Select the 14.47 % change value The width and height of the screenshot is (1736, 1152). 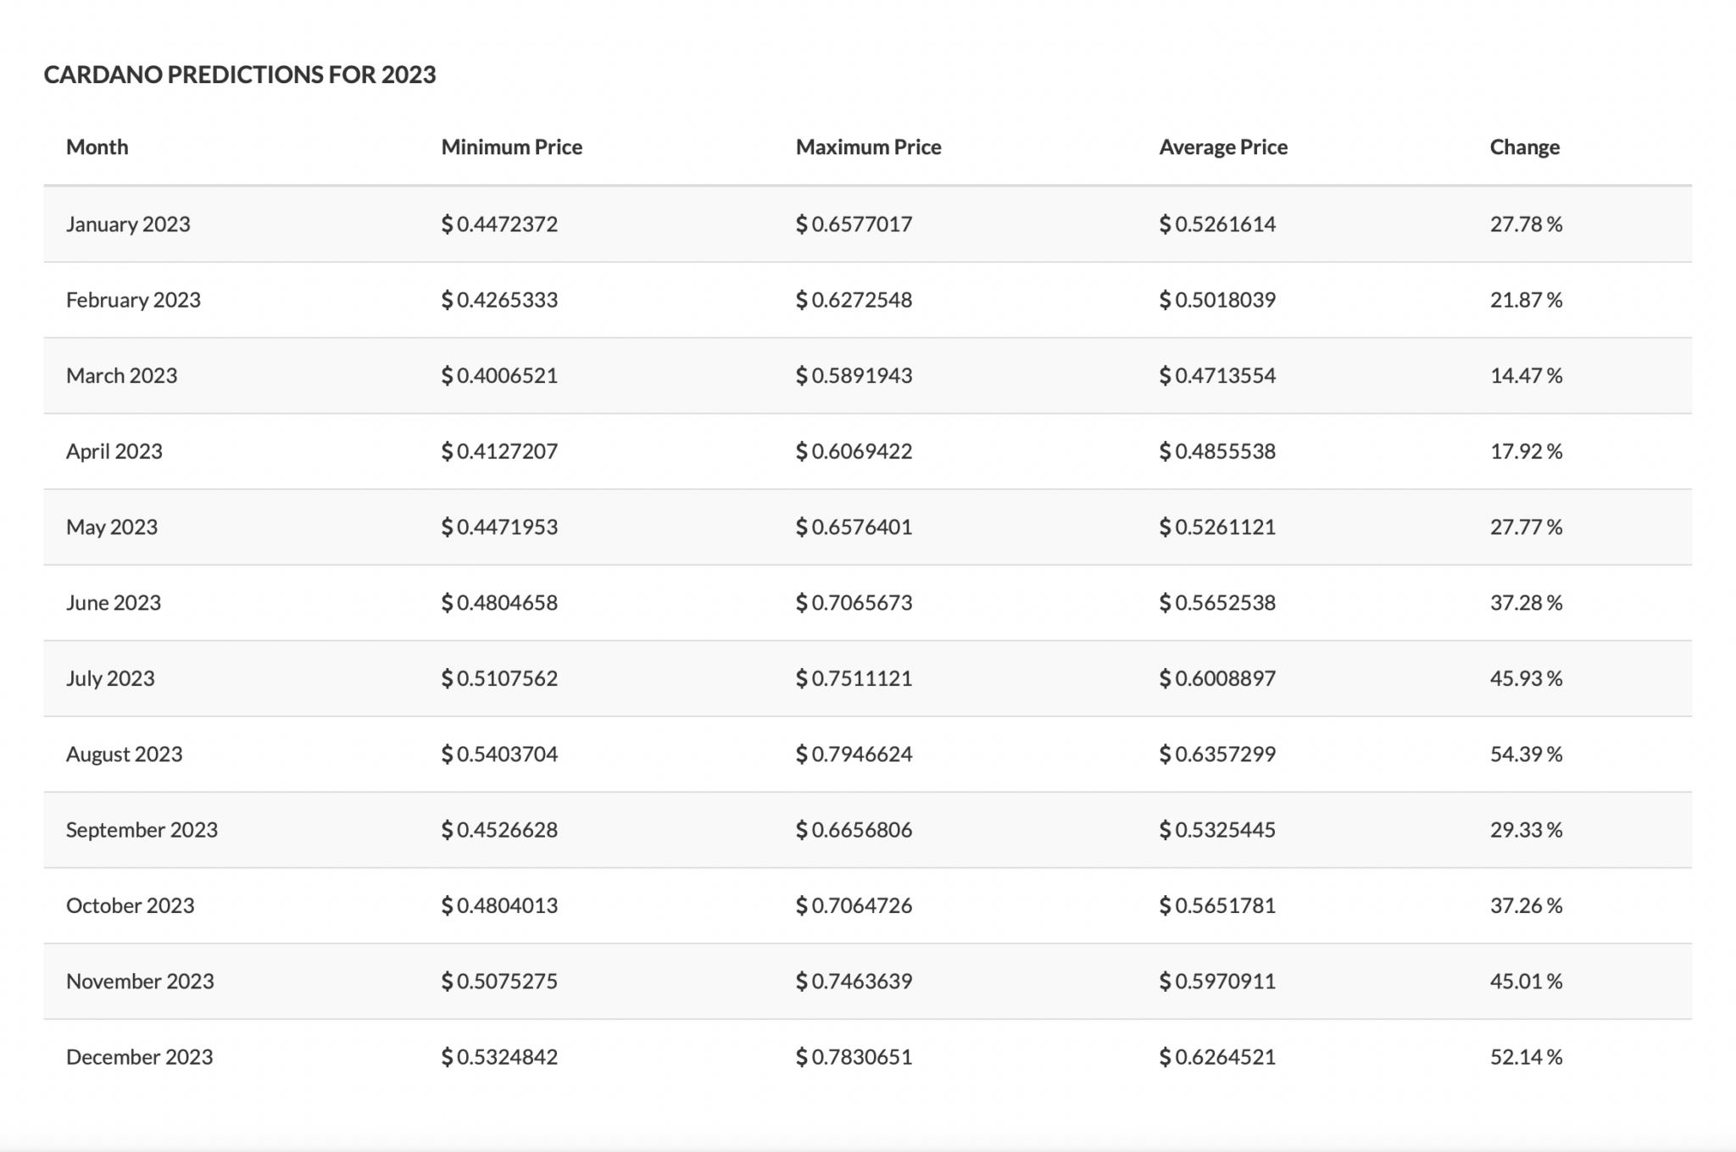click(x=1527, y=376)
